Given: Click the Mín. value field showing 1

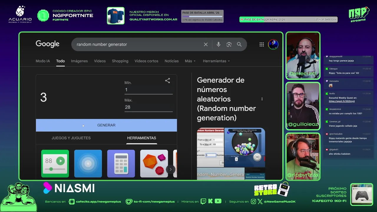Looking at the screenshot, I should (x=148, y=90).
